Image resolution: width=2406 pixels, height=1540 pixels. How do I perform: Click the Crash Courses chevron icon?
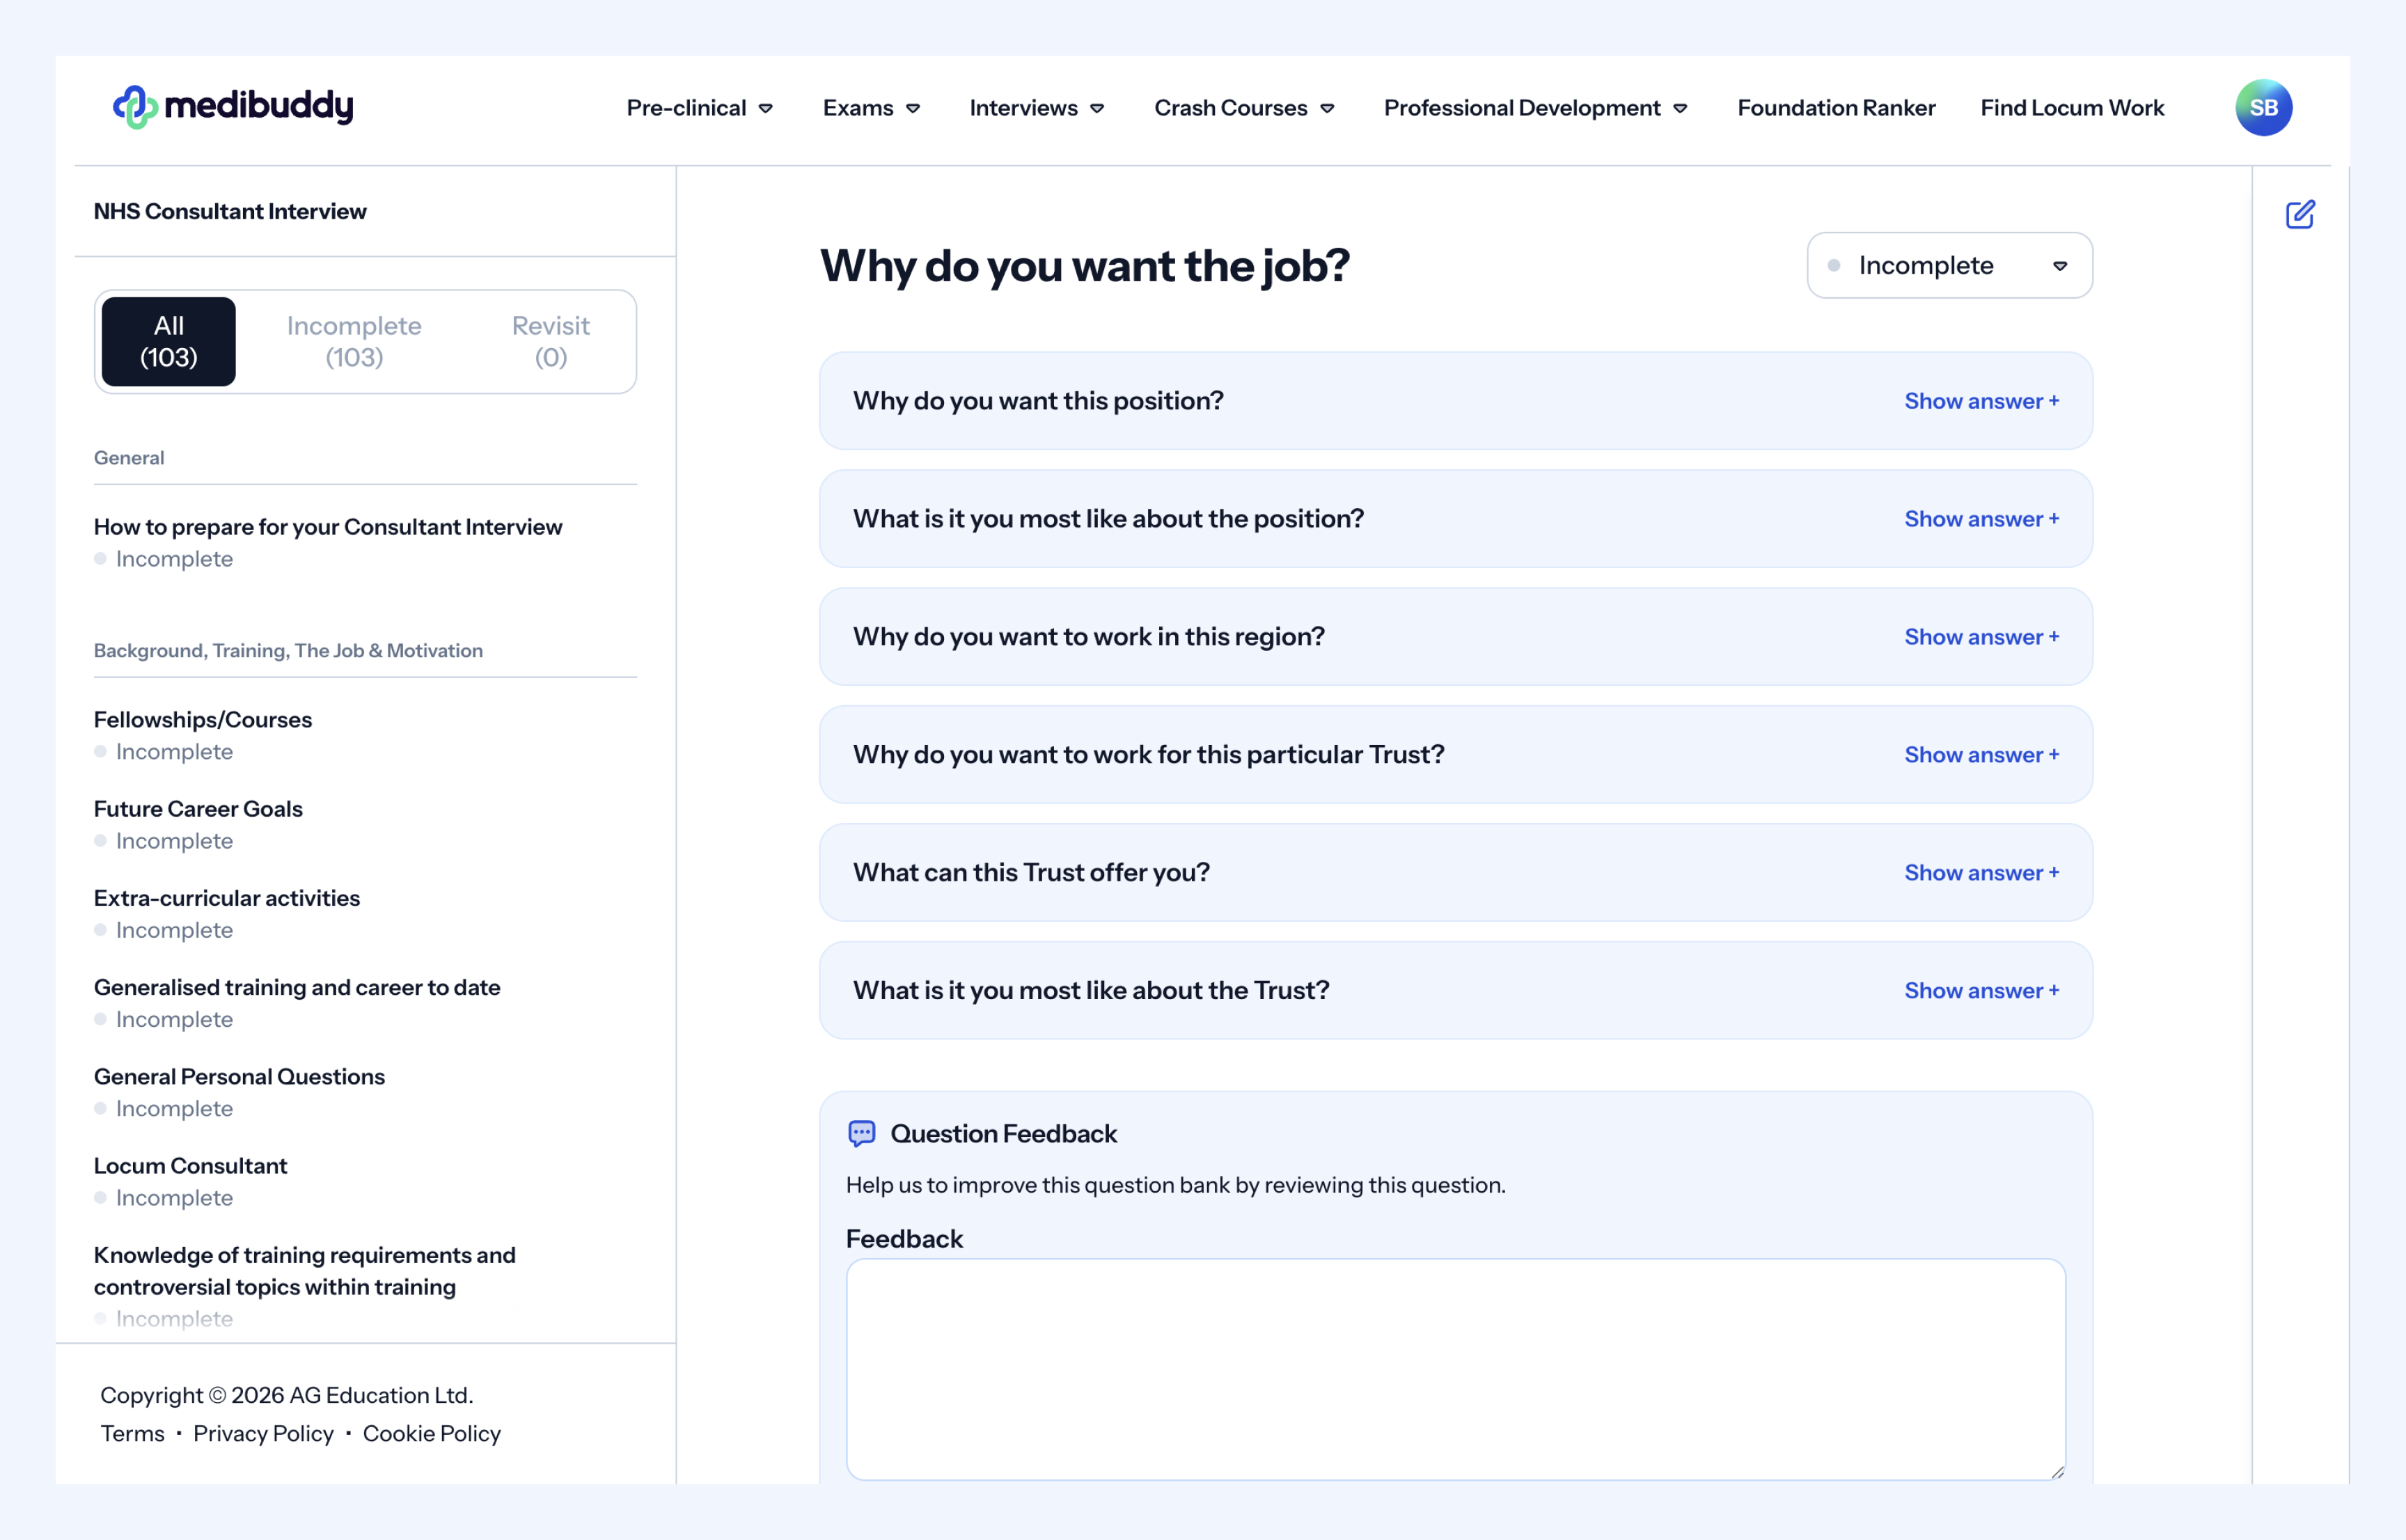[x=1327, y=108]
